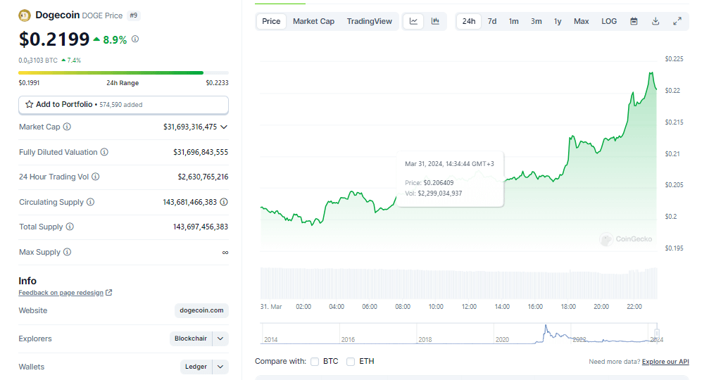Switch to candlestick chart view icon

pyautogui.click(x=435, y=21)
